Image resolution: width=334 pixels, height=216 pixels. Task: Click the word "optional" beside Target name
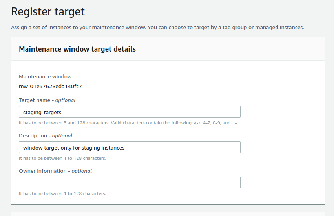pos(65,100)
